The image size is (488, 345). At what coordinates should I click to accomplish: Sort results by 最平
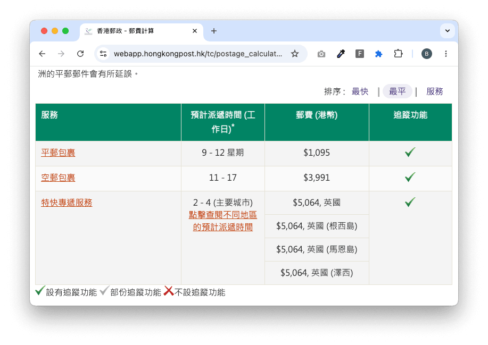[x=398, y=91]
